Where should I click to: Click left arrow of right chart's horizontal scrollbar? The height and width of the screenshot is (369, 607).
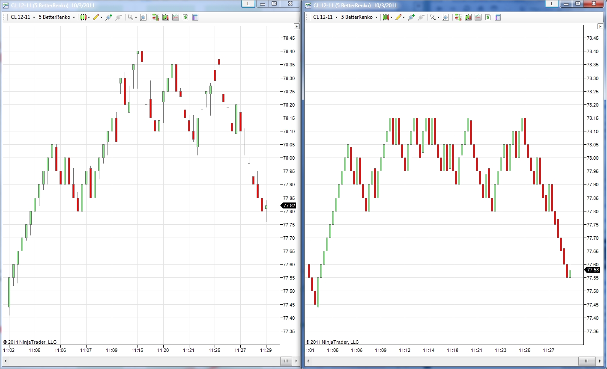click(x=308, y=361)
